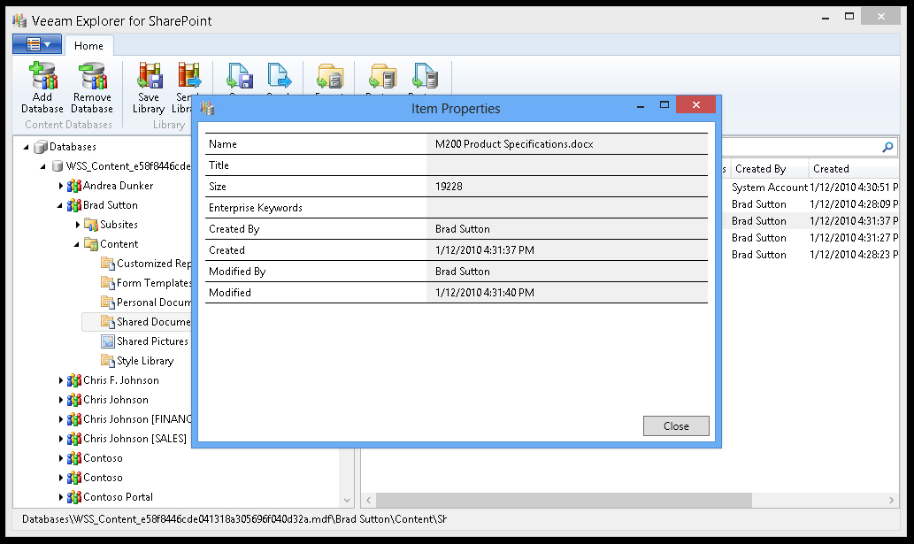Collapse the Databases root node

(x=26, y=148)
